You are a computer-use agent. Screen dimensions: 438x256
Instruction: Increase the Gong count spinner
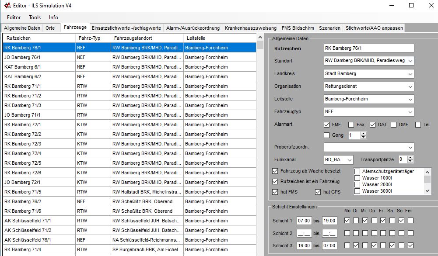[363, 134]
